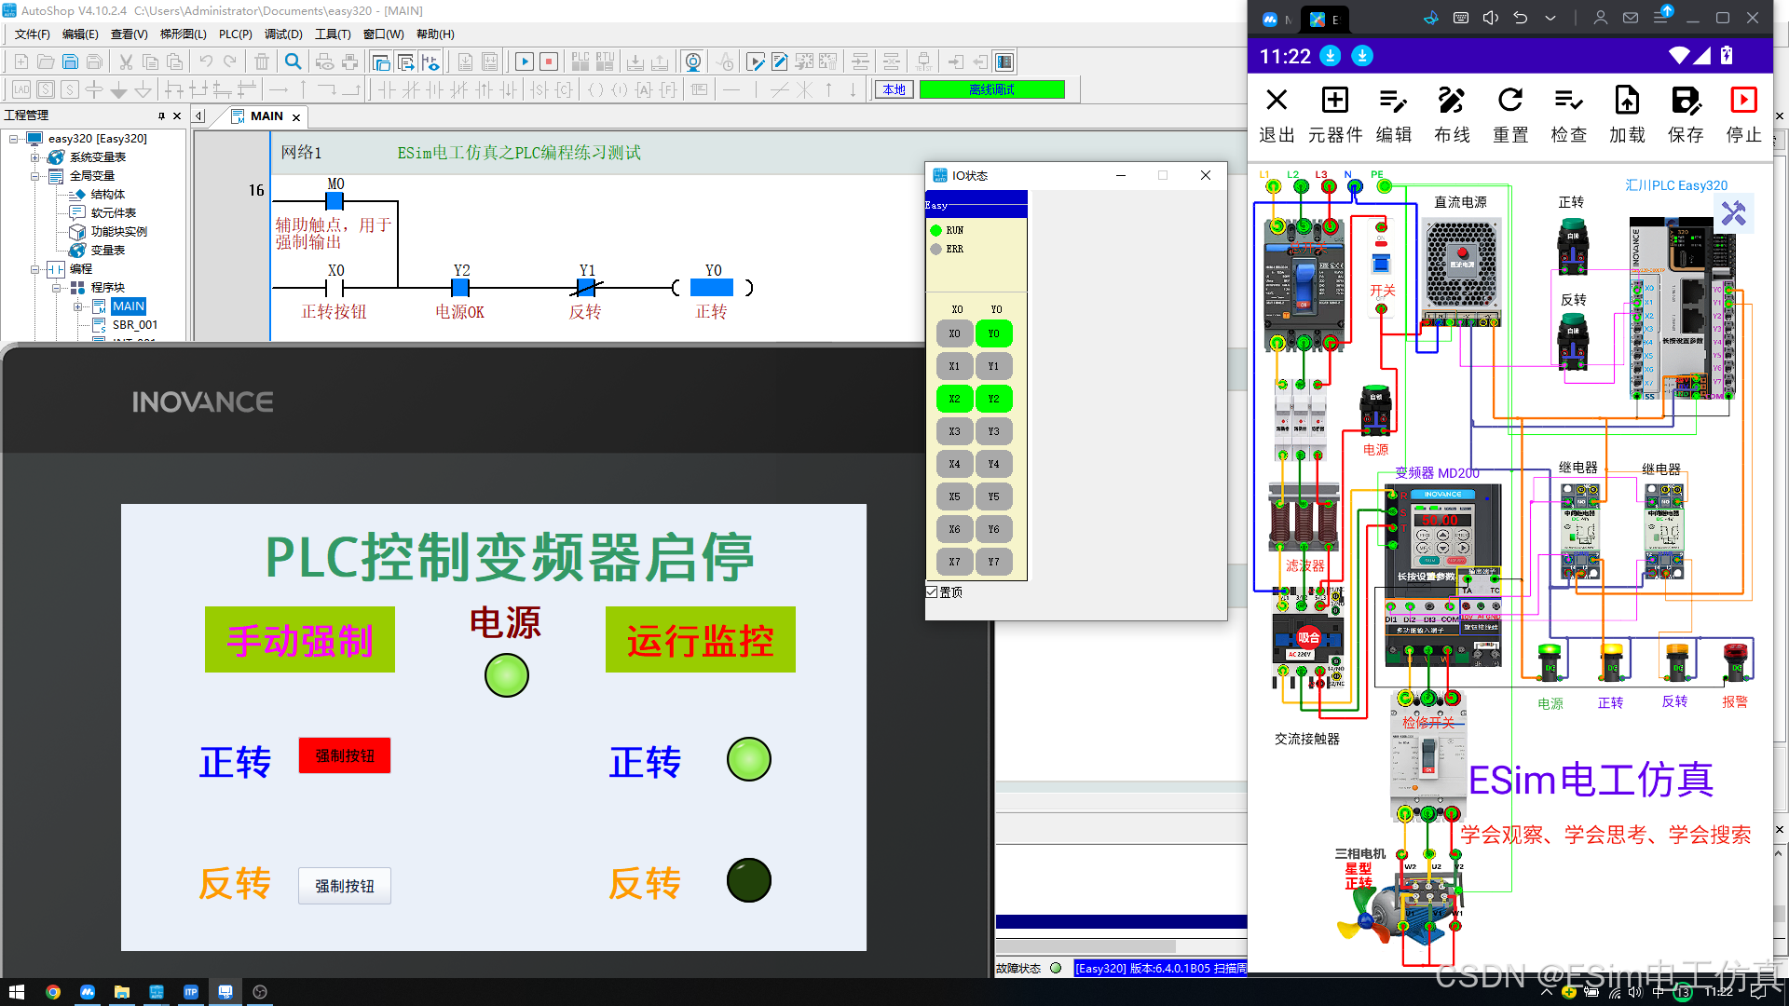Click 停止 stop icon in ESim
The image size is (1789, 1006).
coord(1743,115)
